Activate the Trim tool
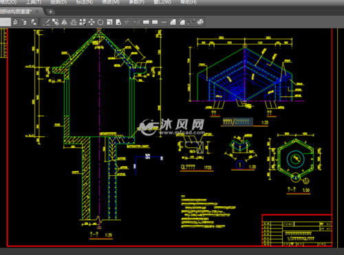 click(127, 22)
